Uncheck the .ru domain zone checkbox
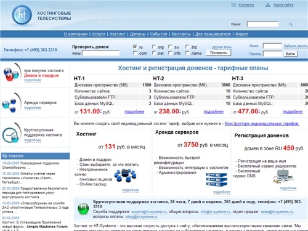Image resolution: width=308 pixels, height=231 pixels. tap(135, 47)
